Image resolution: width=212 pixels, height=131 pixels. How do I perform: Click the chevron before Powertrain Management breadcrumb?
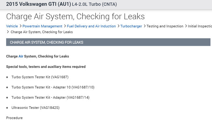point(20,26)
